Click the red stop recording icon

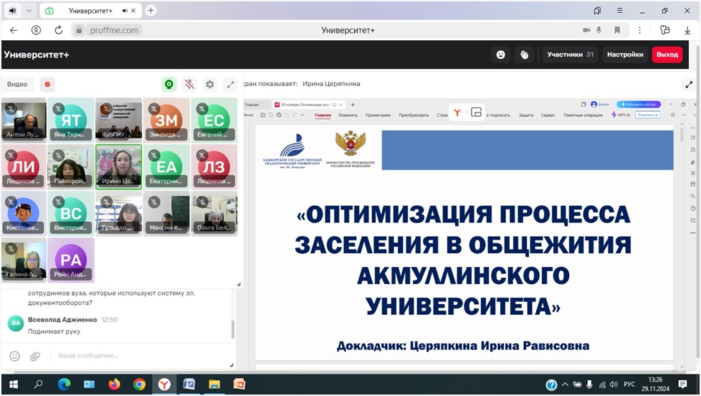pos(47,84)
